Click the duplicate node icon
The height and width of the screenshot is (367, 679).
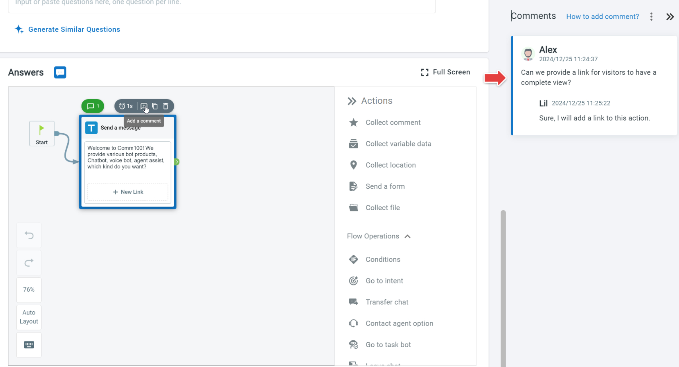(155, 106)
